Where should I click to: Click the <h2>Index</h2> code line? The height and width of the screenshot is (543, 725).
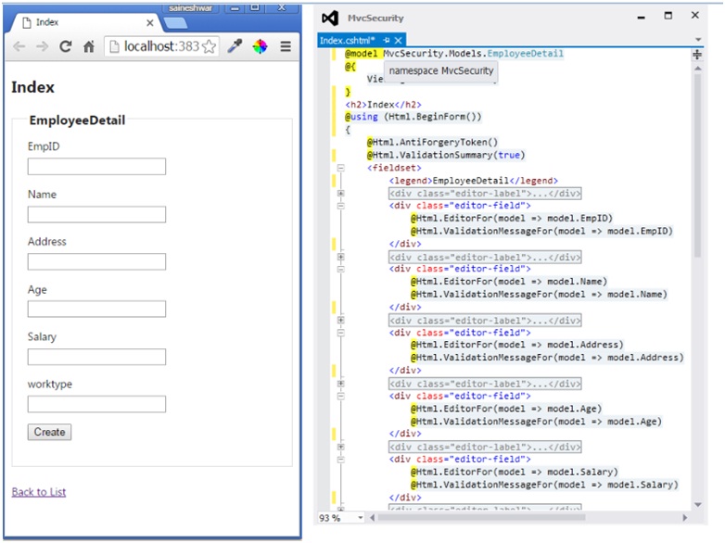[383, 105]
